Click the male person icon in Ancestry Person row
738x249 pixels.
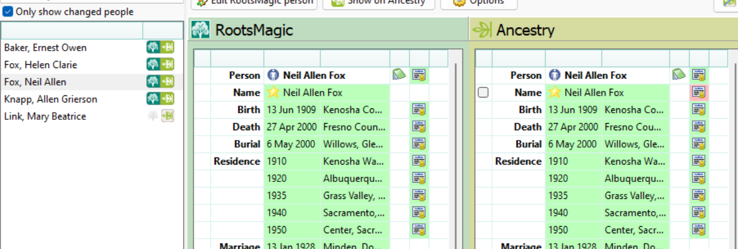555,75
